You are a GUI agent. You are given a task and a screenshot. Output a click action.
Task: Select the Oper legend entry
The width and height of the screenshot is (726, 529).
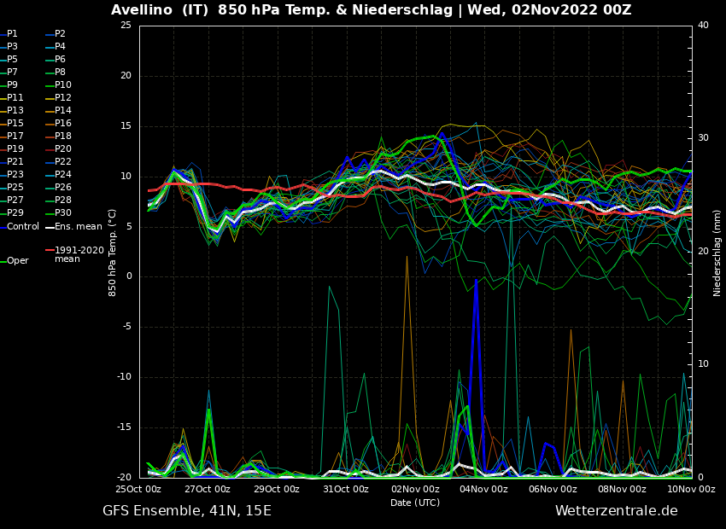[x=17, y=261]
